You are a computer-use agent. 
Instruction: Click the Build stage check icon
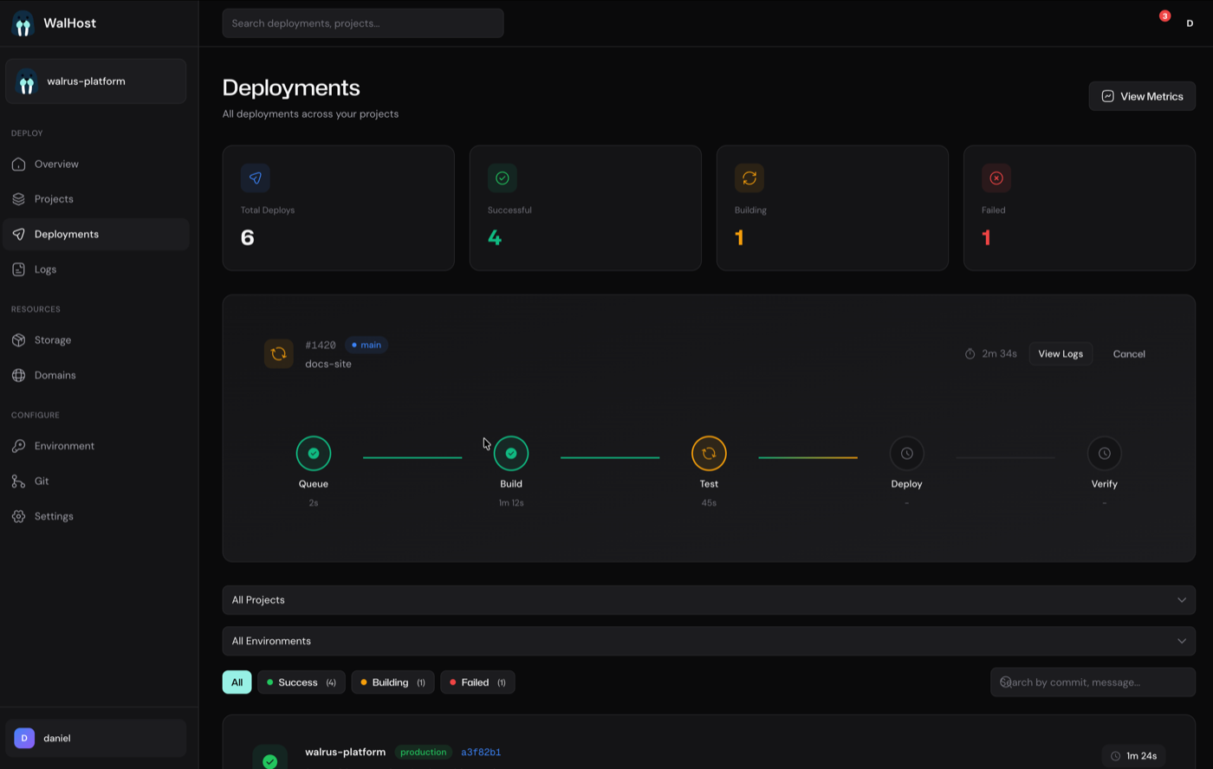tap(511, 453)
